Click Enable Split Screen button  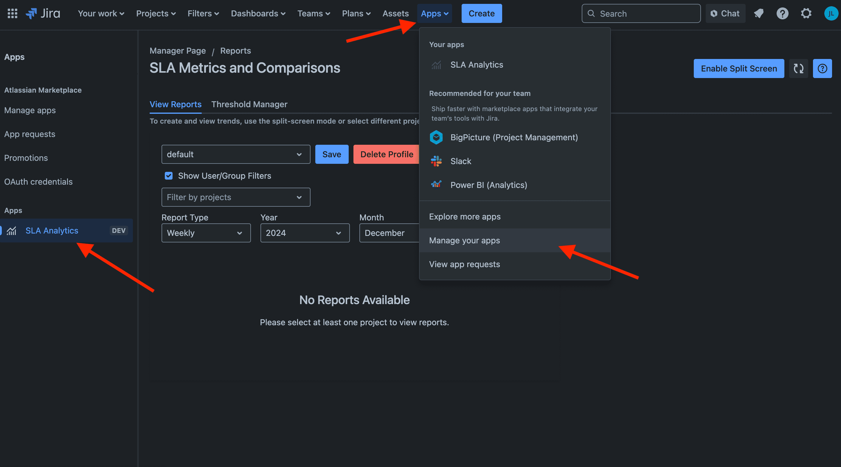739,69
